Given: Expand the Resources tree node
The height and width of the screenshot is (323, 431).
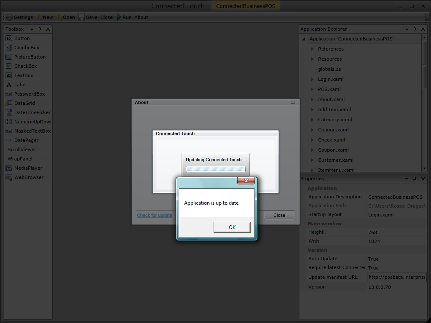Looking at the screenshot, I should (x=312, y=59).
